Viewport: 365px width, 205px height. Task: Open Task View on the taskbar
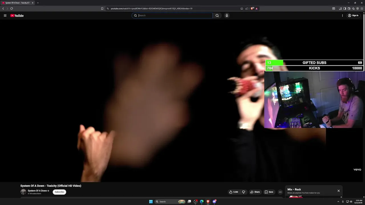189,202
